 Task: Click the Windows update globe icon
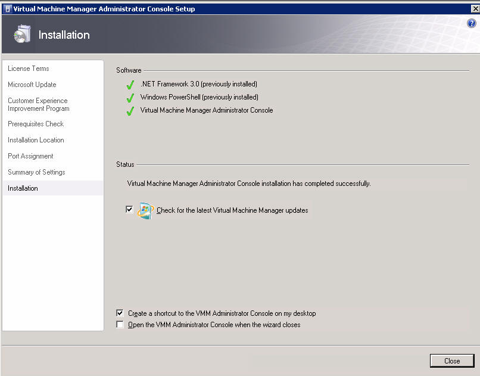(145, 210)
